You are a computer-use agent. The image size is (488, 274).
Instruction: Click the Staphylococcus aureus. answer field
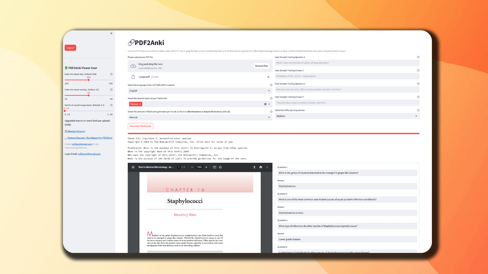[x=347, y=213]
